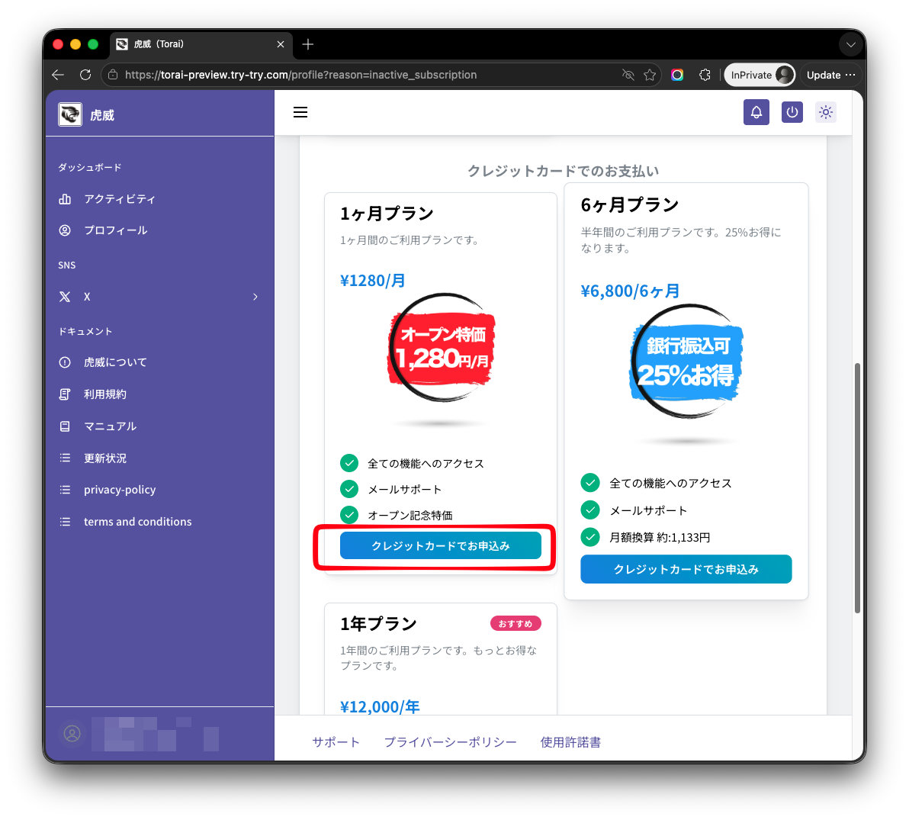
Task: Click the おすすめ badge on the 1年プラン
Action: click(x=516, y=623)
